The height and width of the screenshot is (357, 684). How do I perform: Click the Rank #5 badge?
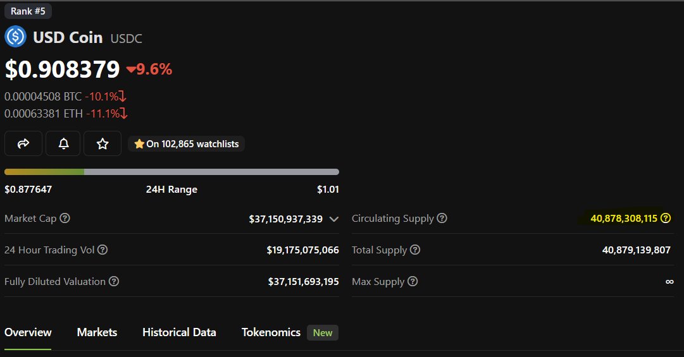[x=28, y=11]
